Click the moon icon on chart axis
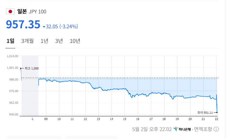229x139 pixels. (33, 119)
